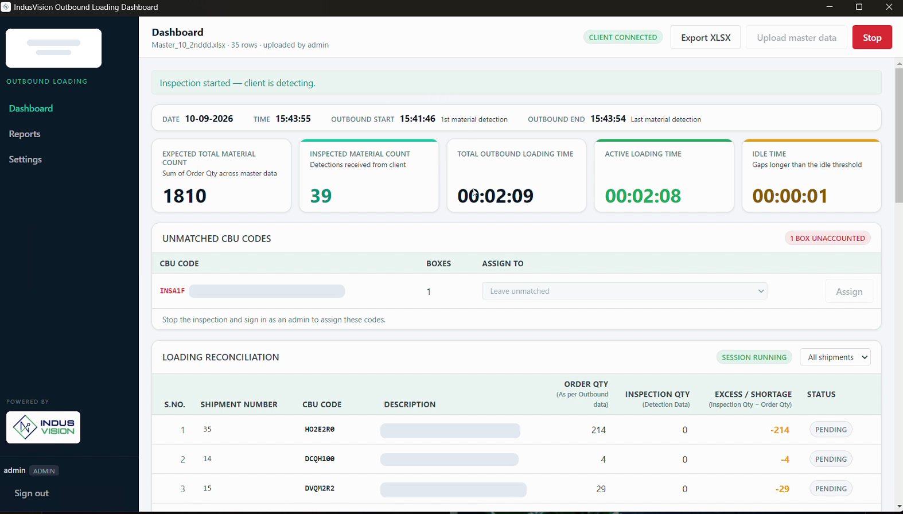Click the ADMIN role badge in sidebar
Image resolution: width=903 pixels, height=514 pixels.
[x=44, y=471]
